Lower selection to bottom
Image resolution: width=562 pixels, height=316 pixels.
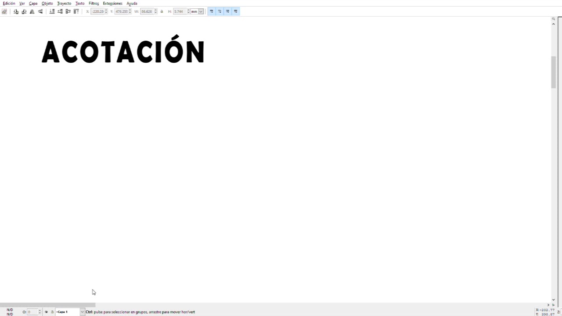tap(52, 11)
